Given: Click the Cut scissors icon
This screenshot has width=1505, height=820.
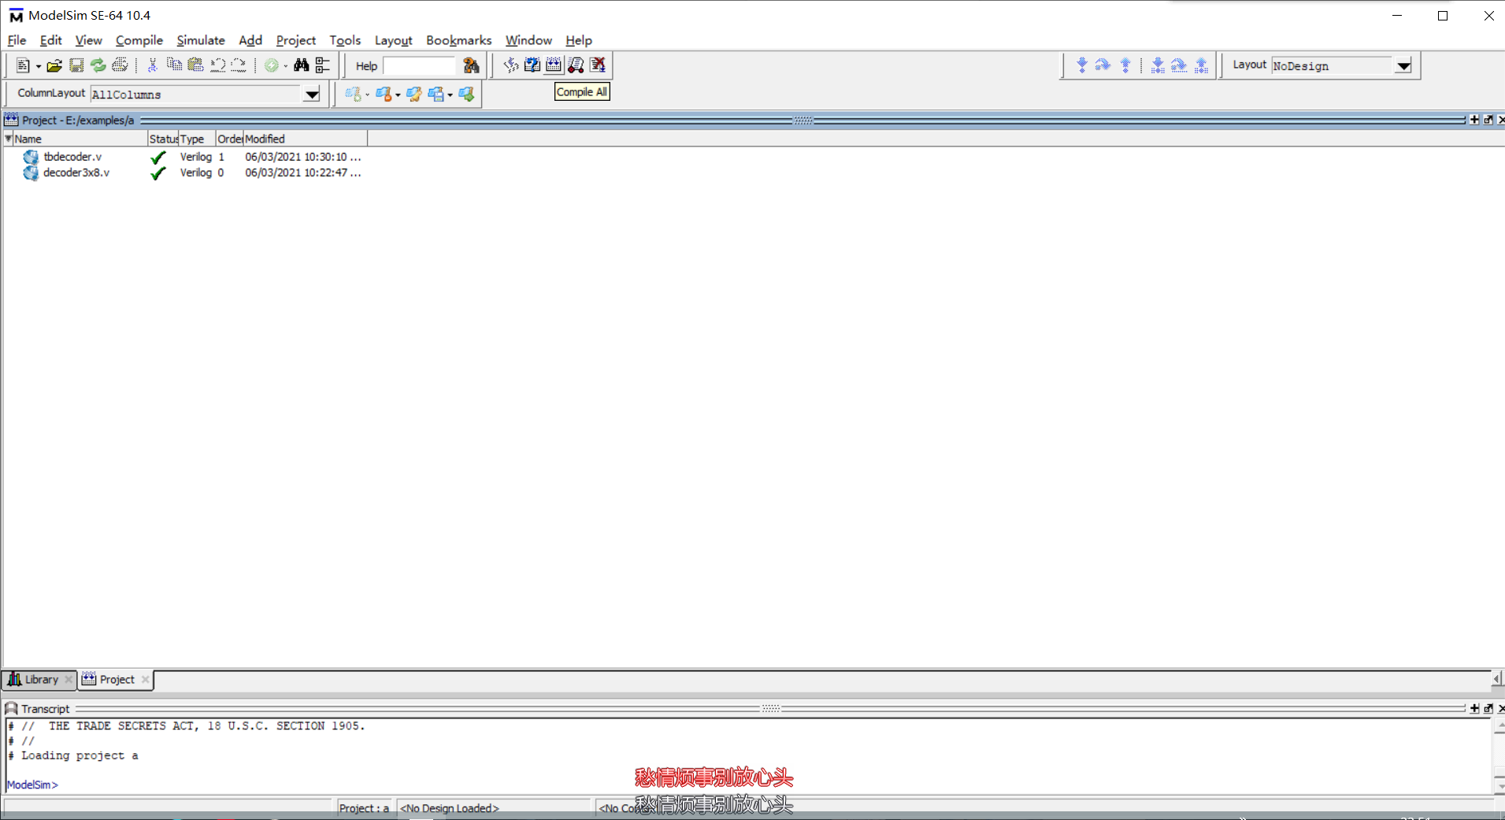Looking at the screenshot, I should click(x=153, y=65).
